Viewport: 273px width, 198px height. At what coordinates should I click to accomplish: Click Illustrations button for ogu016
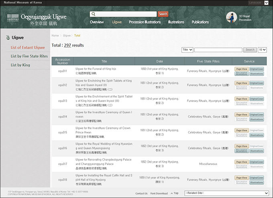pyautogui.click(x=257, y=151)
